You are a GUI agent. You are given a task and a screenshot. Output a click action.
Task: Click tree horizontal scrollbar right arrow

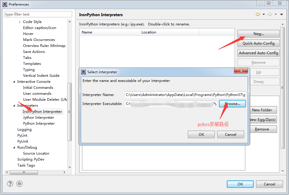(64, 173)
